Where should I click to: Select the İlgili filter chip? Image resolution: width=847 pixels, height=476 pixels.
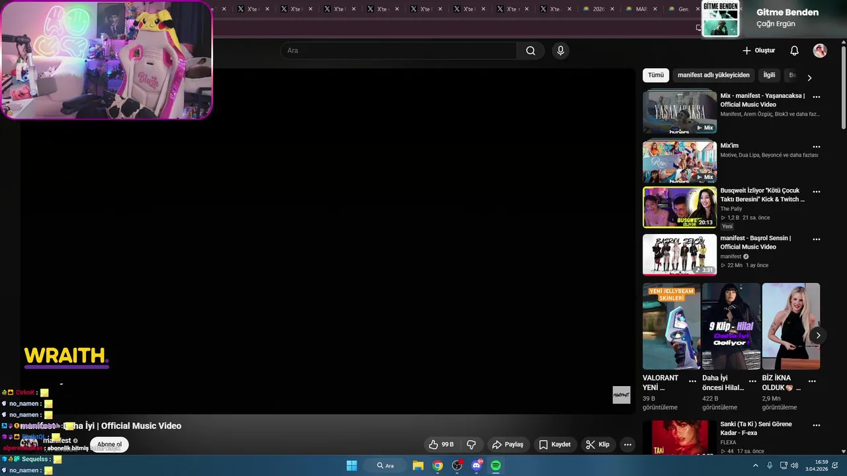[769, 75]
